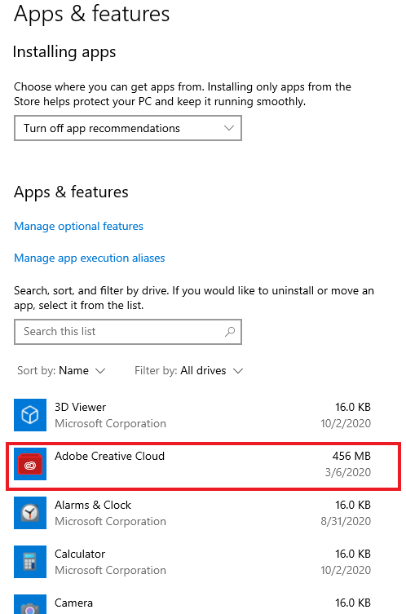Click the magnifier icon in search box
Viewport: 406px width, 614px height.
click(x=230, y=332)
